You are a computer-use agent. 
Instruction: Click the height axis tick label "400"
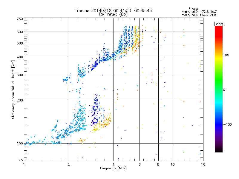pos(20,57)
